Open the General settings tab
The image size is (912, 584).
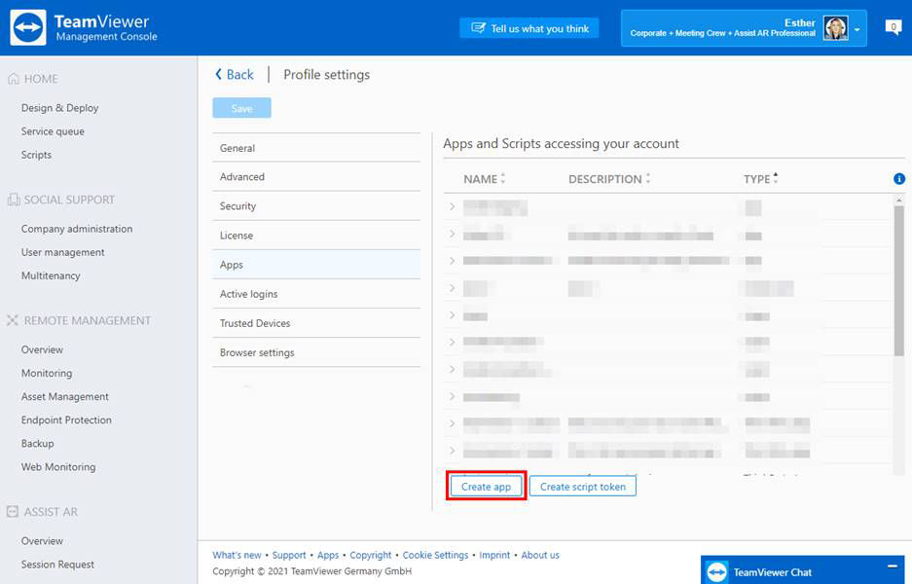click(x=316, y=148)
